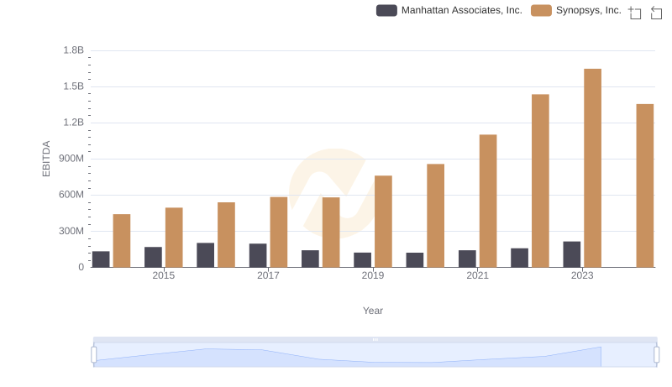Select the right data zoom slider handle

pos(657,354)
